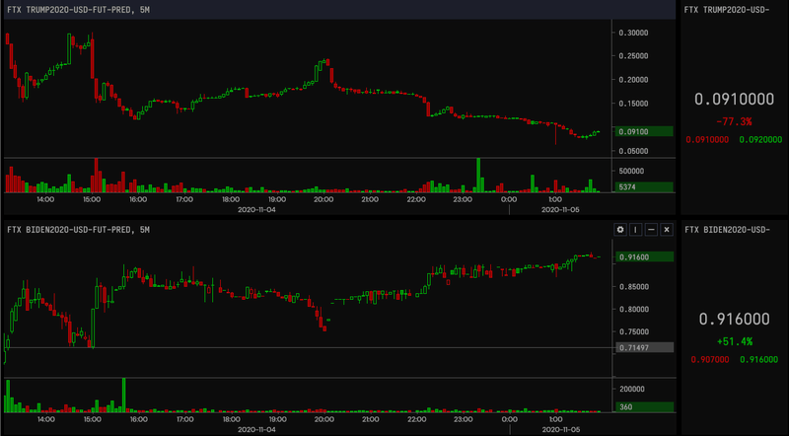Screen dimensions: 789x436
Task: Click the 0.80000 price axis label
Action: click(x=633, y=309)
